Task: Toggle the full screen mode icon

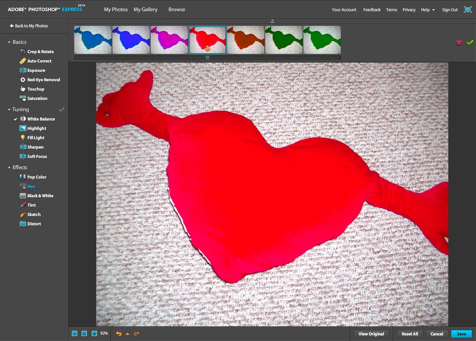Action: coord(467,10)
